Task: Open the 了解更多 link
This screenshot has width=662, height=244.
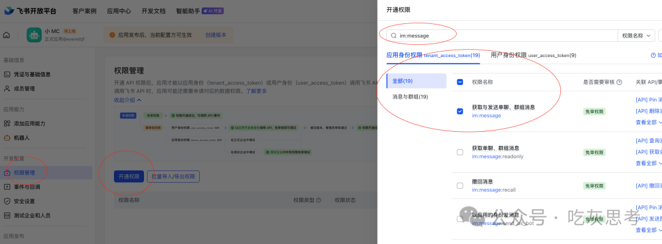Action: pos(256,91)
